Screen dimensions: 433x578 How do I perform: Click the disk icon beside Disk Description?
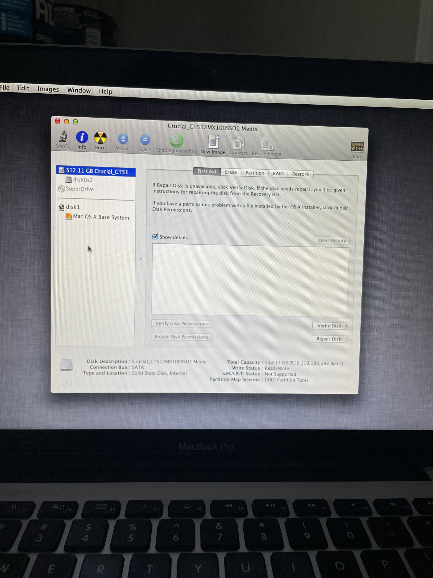[66, 365]
